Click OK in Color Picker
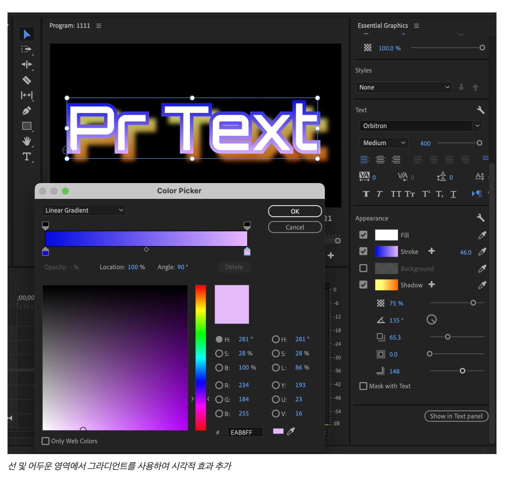Viewport: 505px width, 477px height. point(295,211)
